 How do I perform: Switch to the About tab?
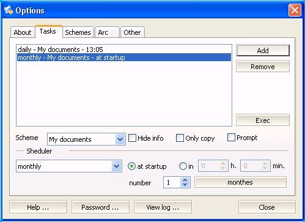[23, 32]
